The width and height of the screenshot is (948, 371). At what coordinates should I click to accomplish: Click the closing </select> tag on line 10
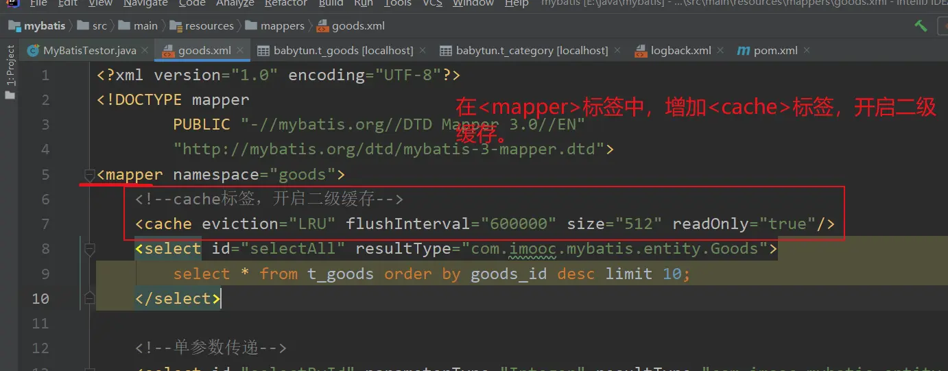coord(178,298)
